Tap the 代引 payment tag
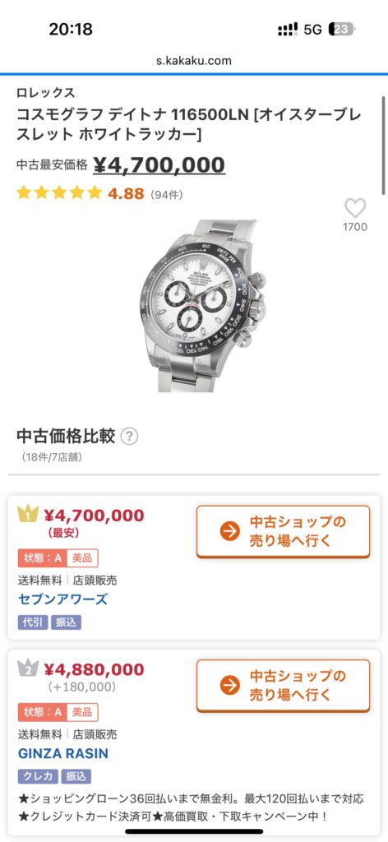Image resolution: width=388 pixels, height=842 pixels. (x=33, y=622)
